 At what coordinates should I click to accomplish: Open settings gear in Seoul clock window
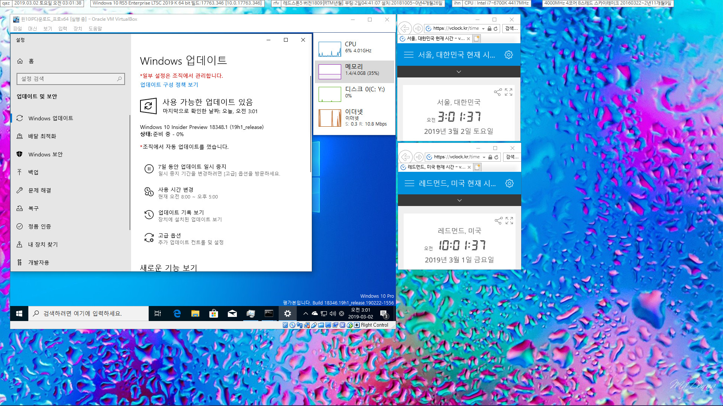[x=508, y=55]
